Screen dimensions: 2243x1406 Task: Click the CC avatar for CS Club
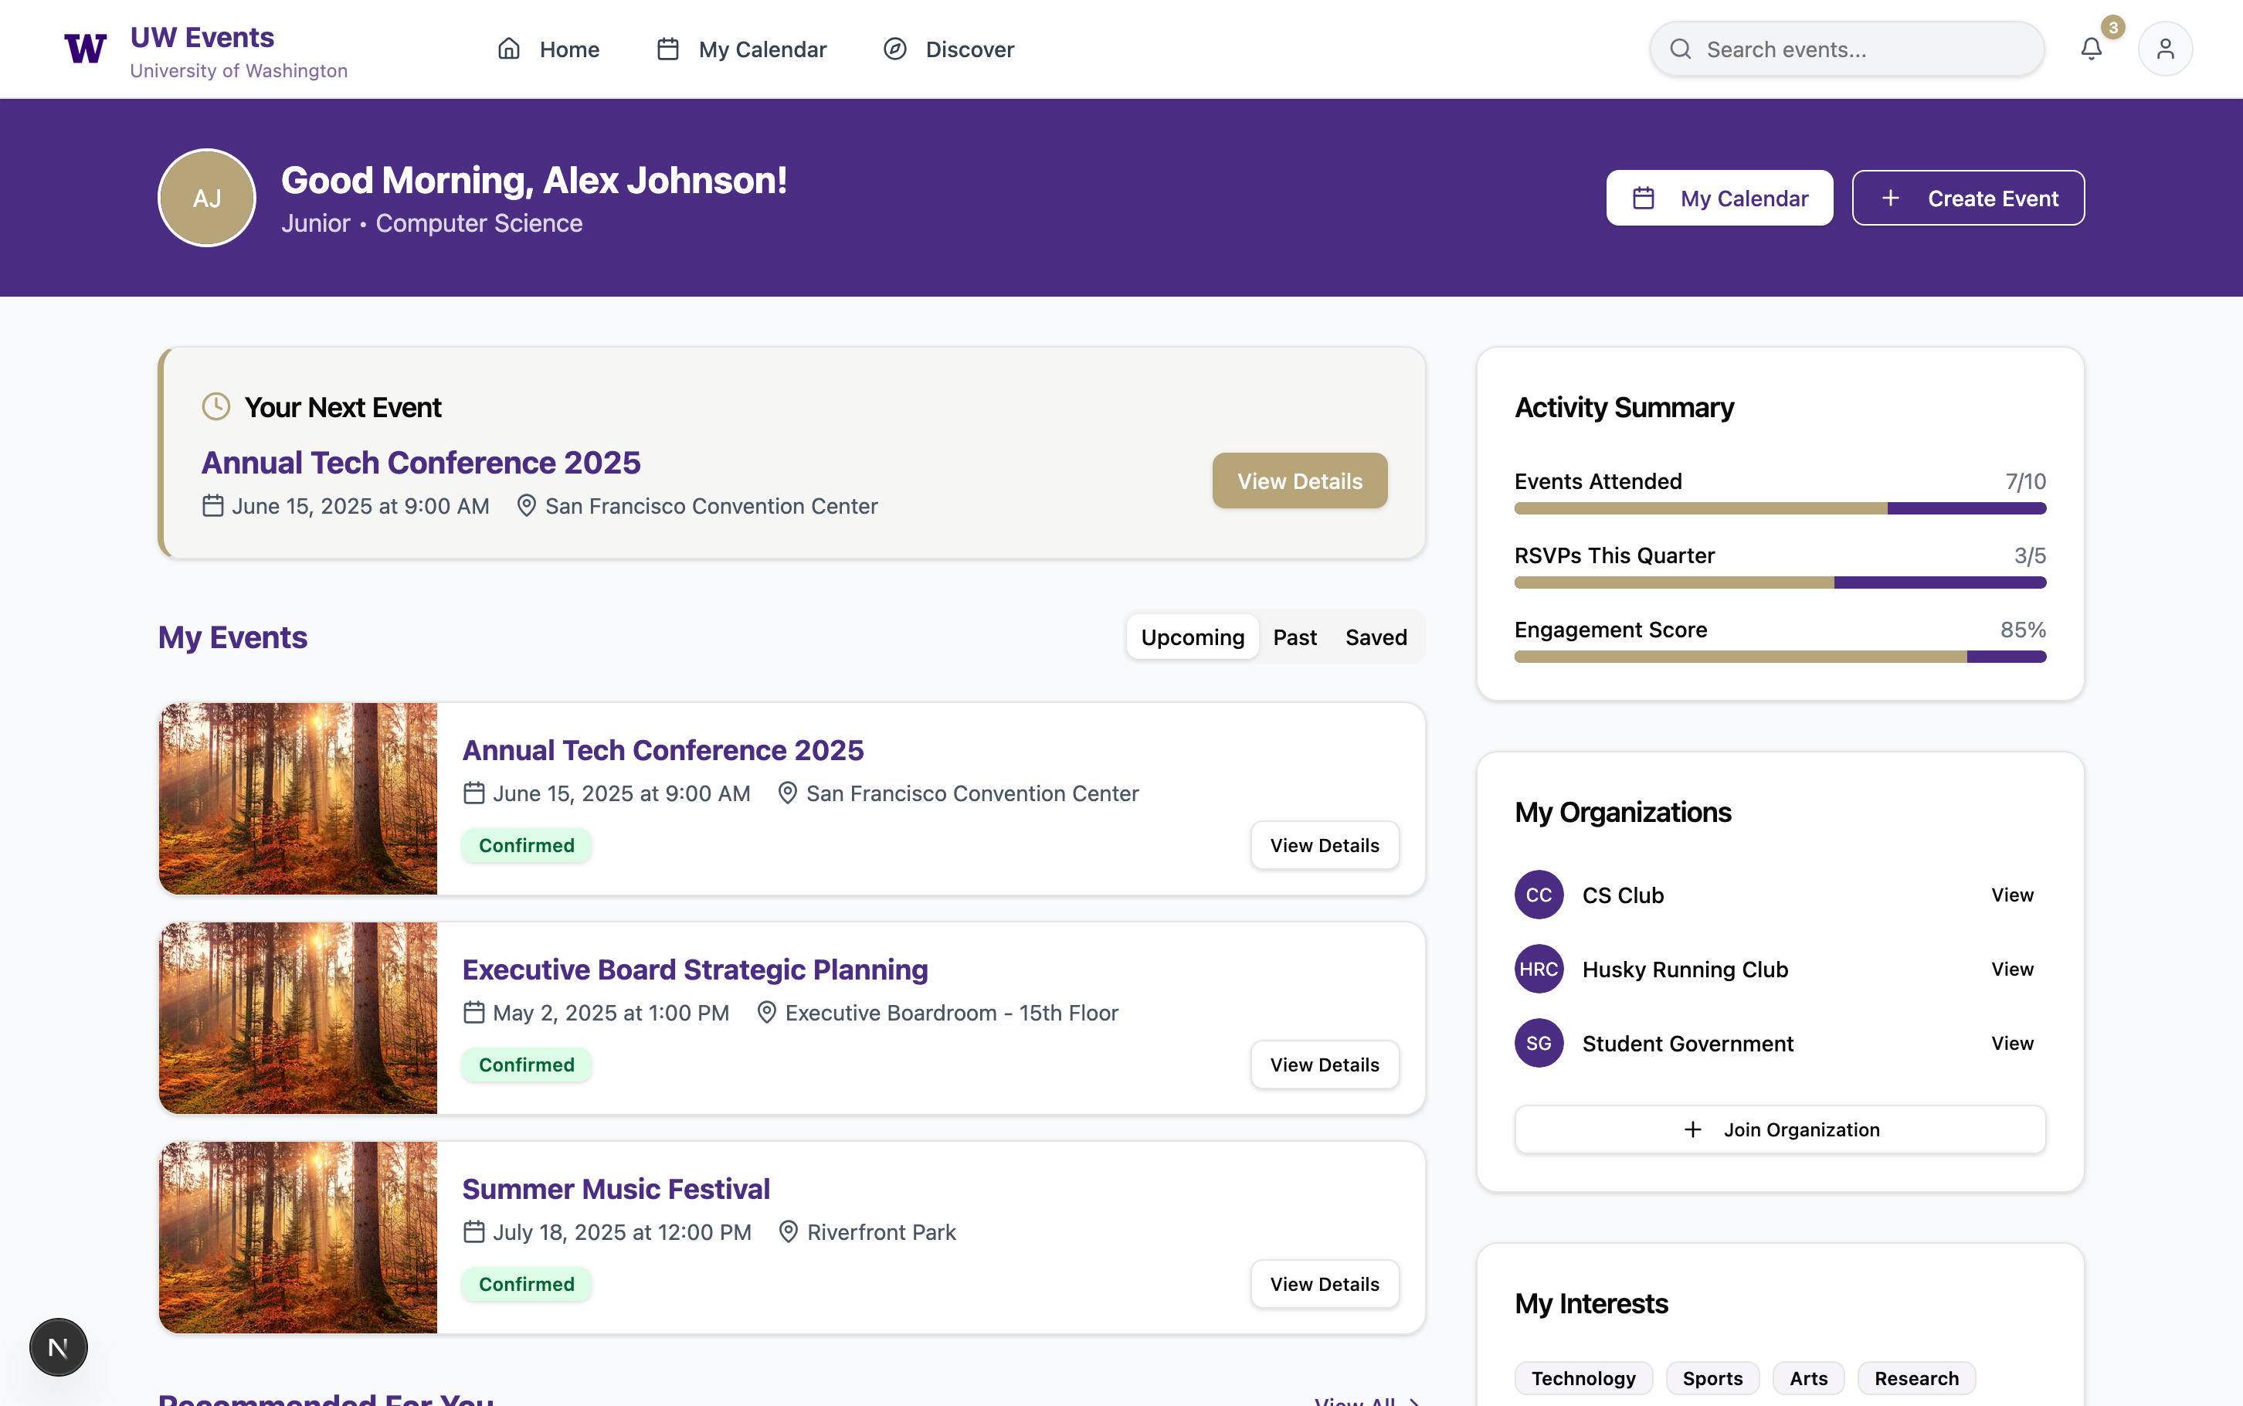pyautogui.click(x=1539, y=895)
